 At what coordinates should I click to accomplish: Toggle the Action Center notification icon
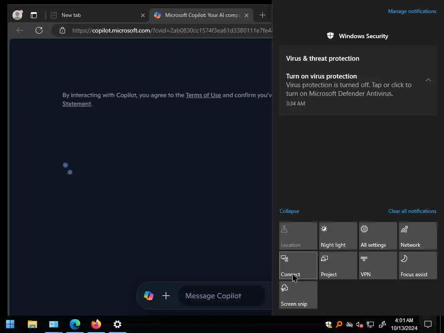tap(428, 324)
